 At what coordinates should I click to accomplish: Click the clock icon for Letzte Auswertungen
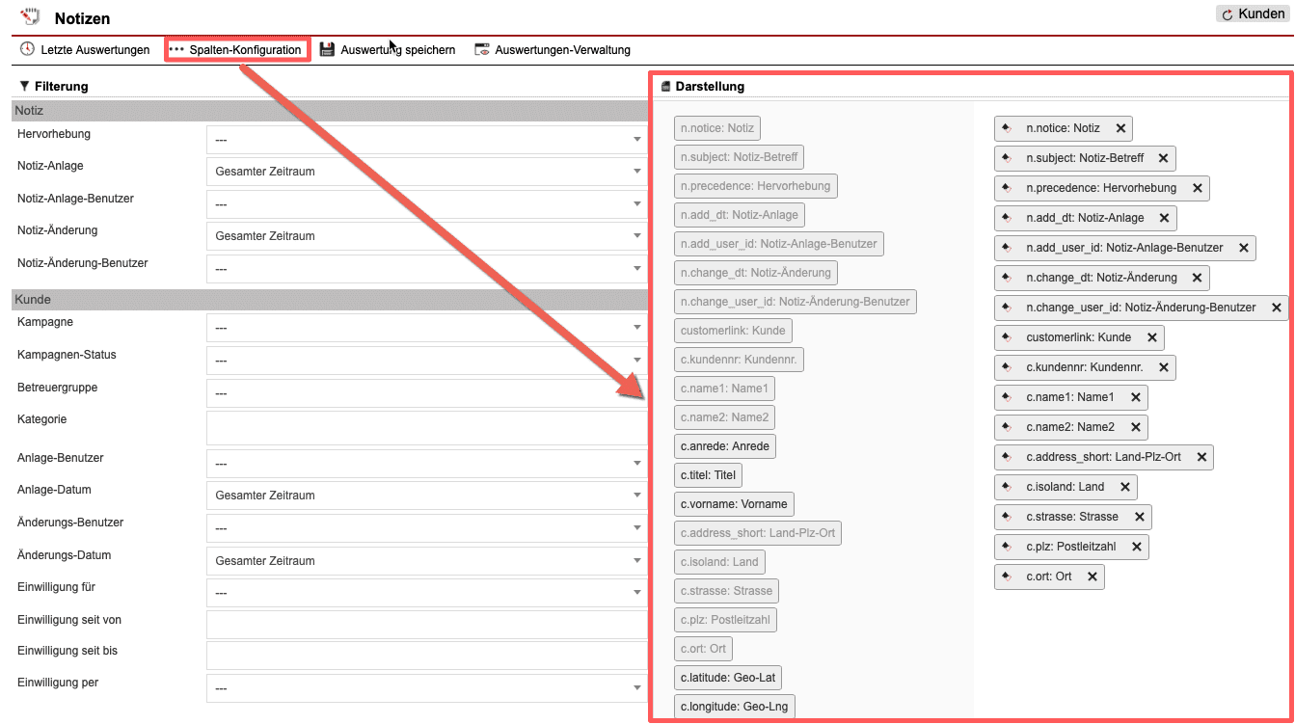pyautogui.click(x=27, y=49)
